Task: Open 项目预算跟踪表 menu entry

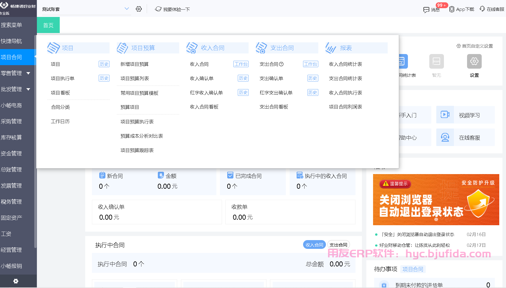Action: point(137,150)
